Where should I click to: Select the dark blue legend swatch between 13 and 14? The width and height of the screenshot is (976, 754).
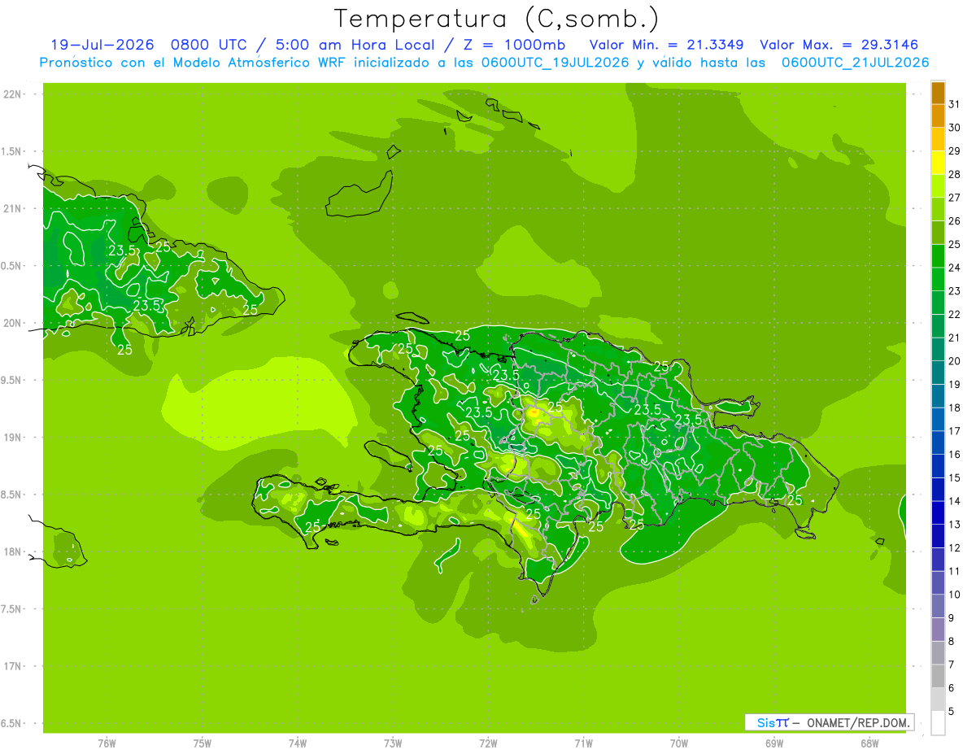pyautogui.click(x=938, y=513)
